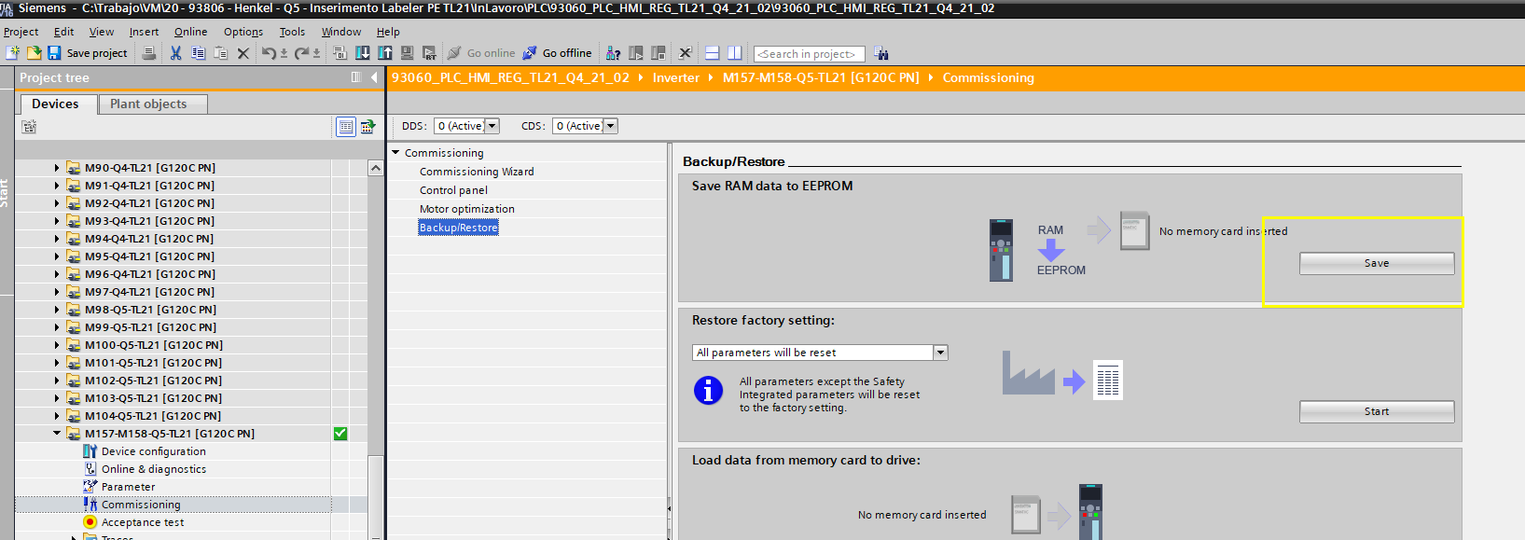Open the Online menu
1525x540 pixels.
coord(190,32)
